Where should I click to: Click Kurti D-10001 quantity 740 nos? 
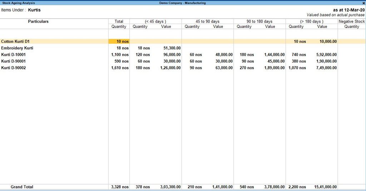[299, 55]
